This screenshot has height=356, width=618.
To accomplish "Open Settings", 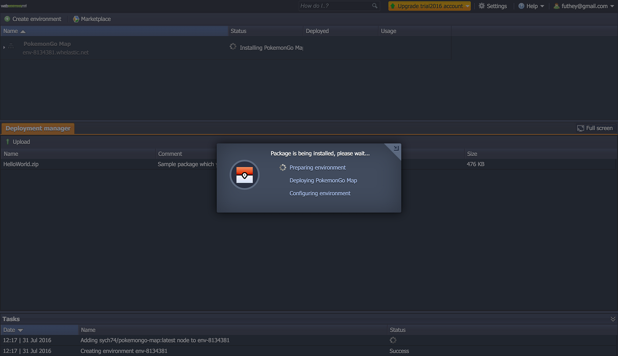I will click(492, 6).
